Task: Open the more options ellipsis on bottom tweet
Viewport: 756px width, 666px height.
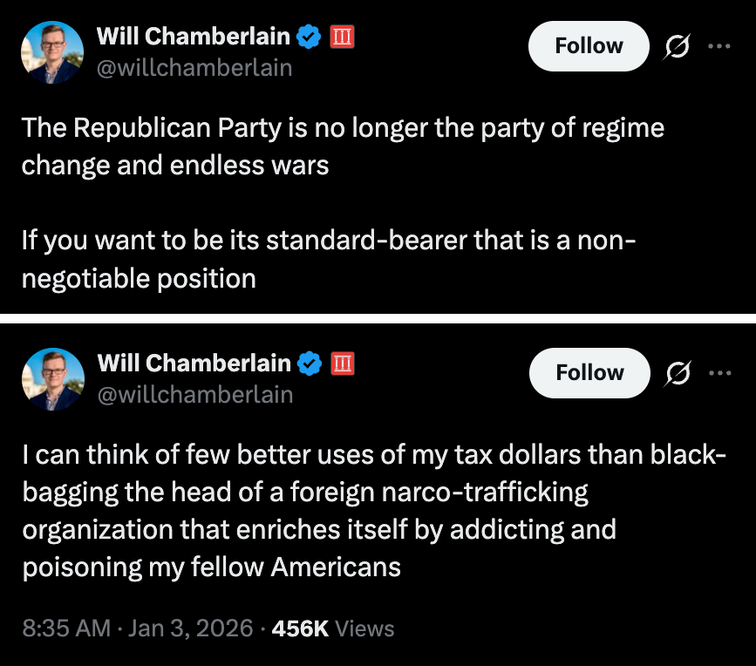Action: pyautogui.click(x=720, y=373)
